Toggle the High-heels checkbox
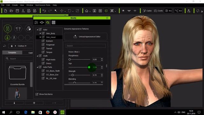This screenshot has width=204, height=115. (x=43, y=59)
